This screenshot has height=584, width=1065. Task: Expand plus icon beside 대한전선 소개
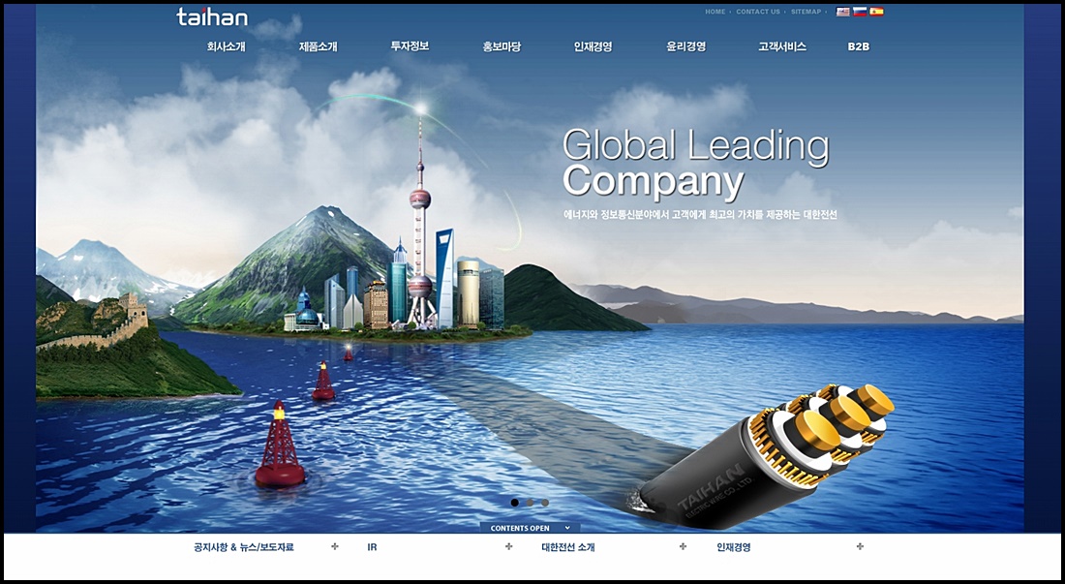click(x=683, y=546)
